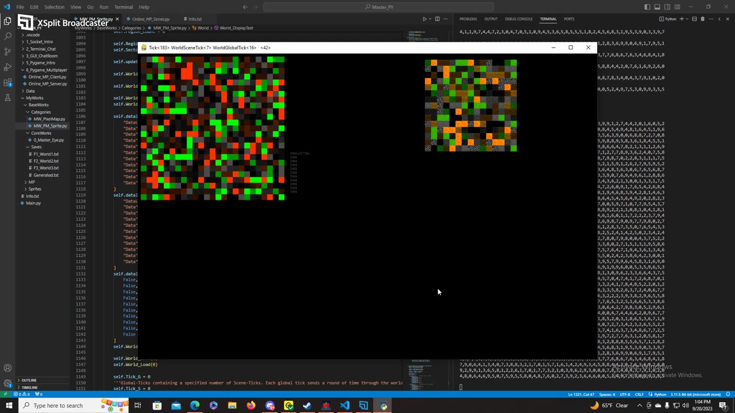Click the CRLF line ending in status bar
This screenshot has height=413, width=735.
(639, 394)
